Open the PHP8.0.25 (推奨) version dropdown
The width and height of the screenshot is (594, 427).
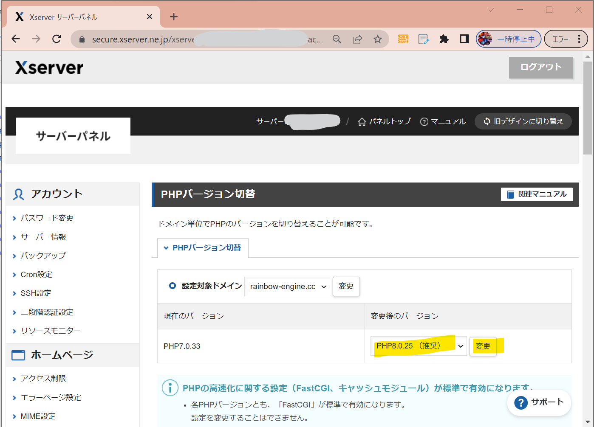(x=419, y=346)
